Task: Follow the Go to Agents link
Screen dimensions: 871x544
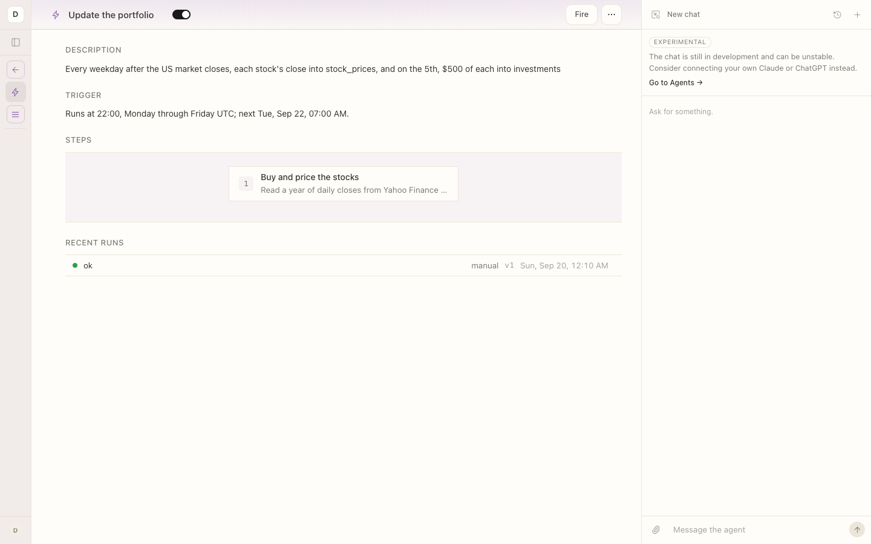Action: [x=676, y=83]
